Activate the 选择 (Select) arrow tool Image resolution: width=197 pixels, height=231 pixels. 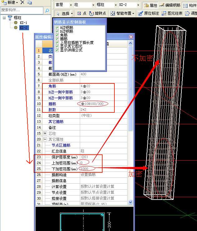[x=63, y=14]
